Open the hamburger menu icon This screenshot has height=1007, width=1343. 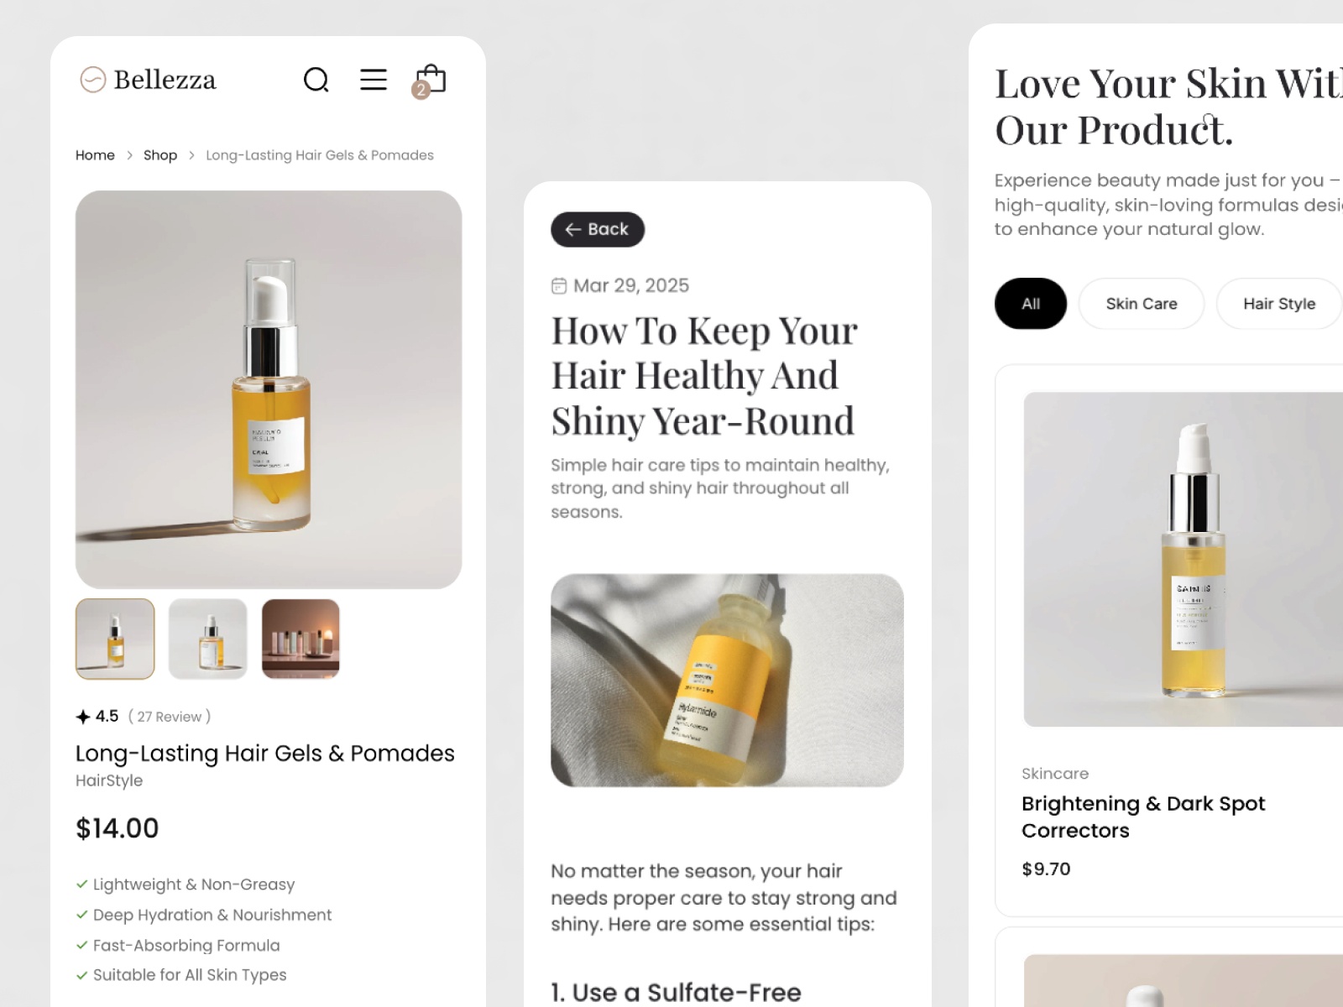[374, 80]
